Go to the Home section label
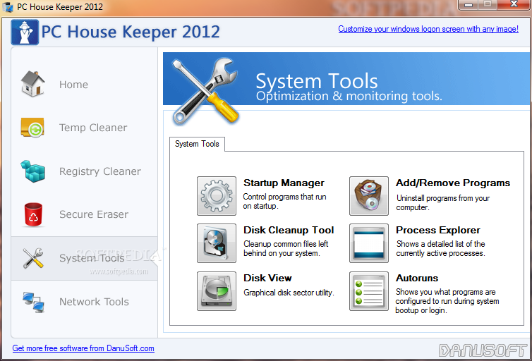The height and width of the screenshot is (361, 532). [73, 85]
